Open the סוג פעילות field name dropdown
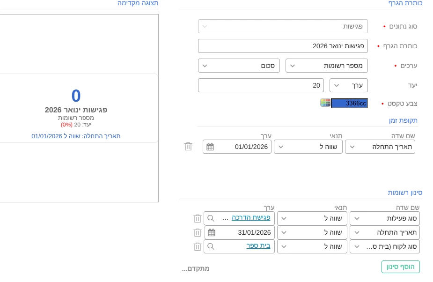The height and width of the screenshot is (282, 433). point(385,218)
